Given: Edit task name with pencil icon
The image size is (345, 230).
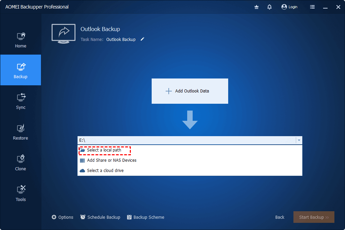Looking at the screenshot, I should coord(142,39).
